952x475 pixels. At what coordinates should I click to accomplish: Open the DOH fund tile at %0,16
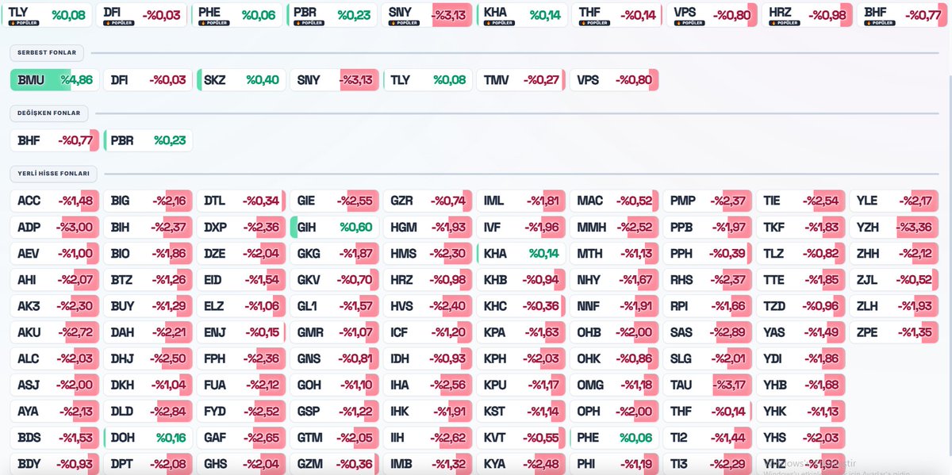(x=148, y=437)
